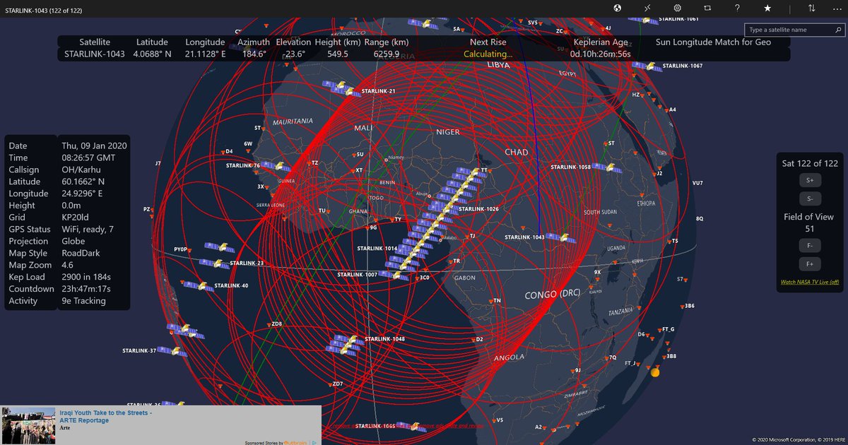Image resolution: width=848 pixels, height=445 pixels.
Task: Go to previous satellite with S-
Action: point(810,198)
